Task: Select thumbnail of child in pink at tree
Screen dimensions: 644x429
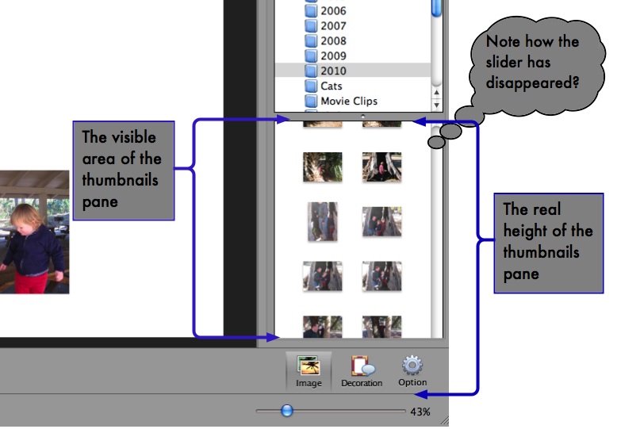Action: 381,167
